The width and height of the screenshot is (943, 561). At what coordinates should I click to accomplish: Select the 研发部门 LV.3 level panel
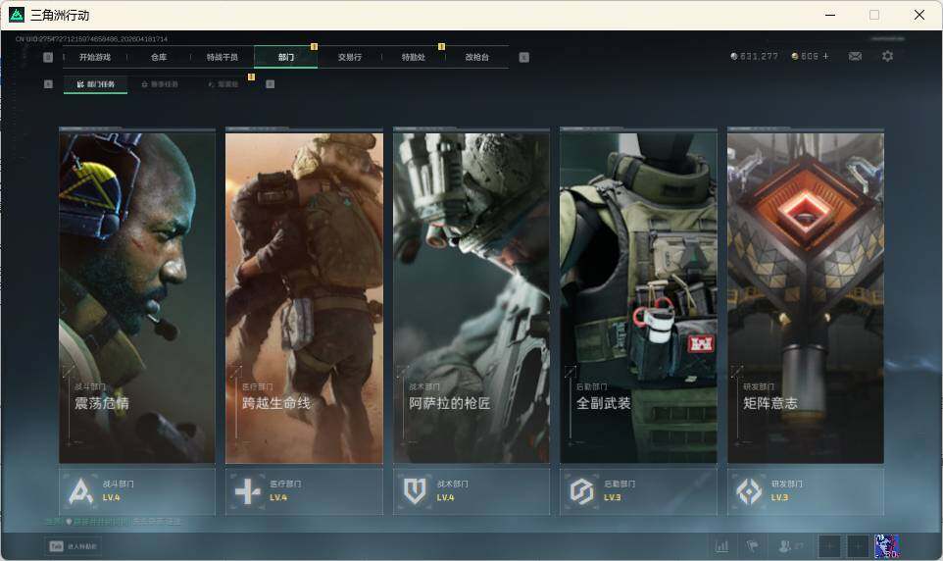click(806, 491)
